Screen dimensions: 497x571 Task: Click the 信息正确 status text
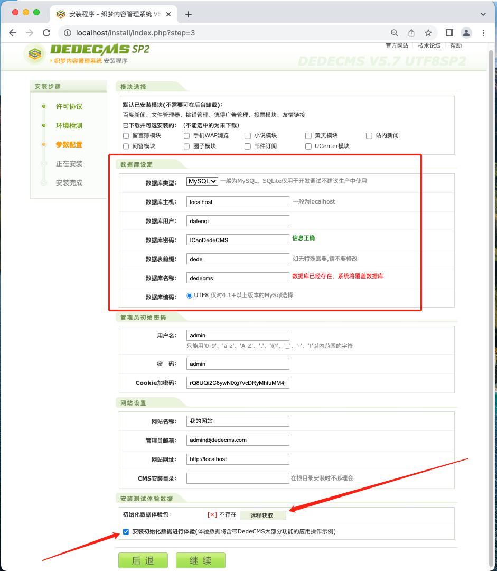point(304,238)
